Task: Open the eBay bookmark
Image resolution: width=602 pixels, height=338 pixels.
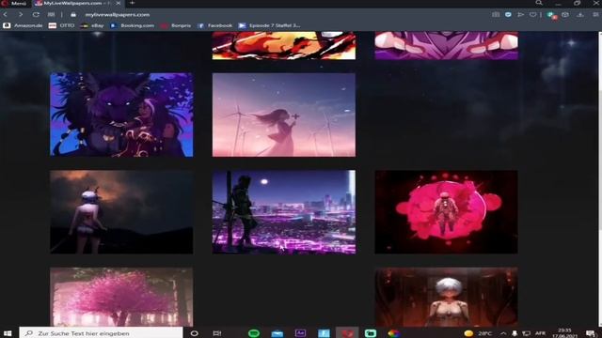Action: [x=92, y=25]
